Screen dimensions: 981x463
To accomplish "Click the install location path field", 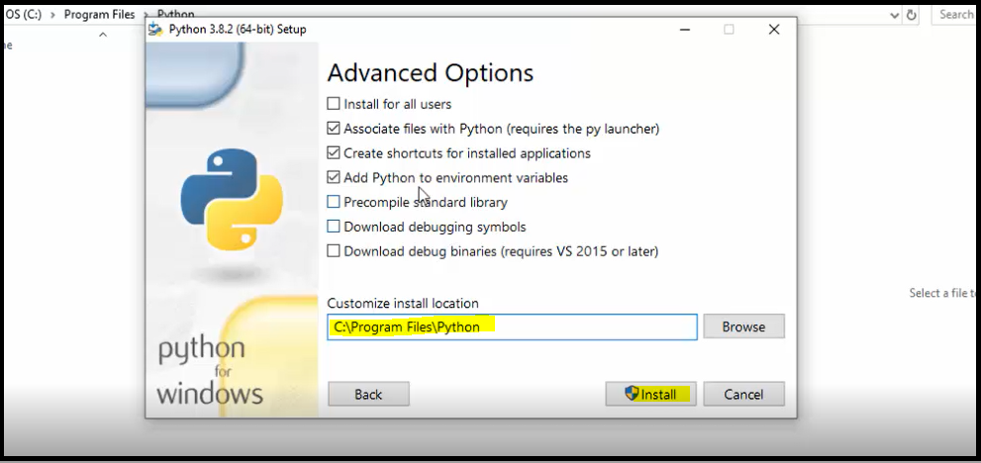I will [x=512, y=326].
